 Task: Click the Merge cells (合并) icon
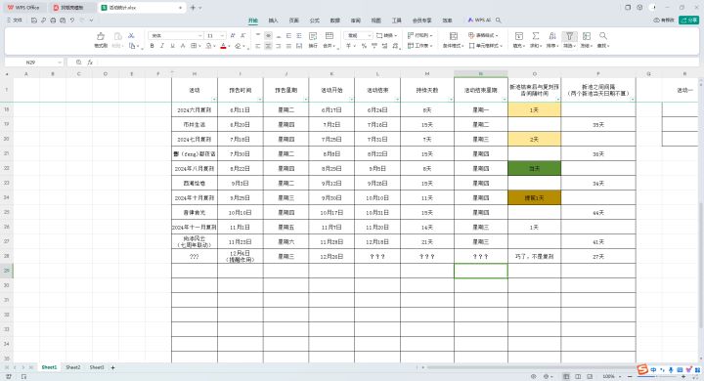(330, 36)
